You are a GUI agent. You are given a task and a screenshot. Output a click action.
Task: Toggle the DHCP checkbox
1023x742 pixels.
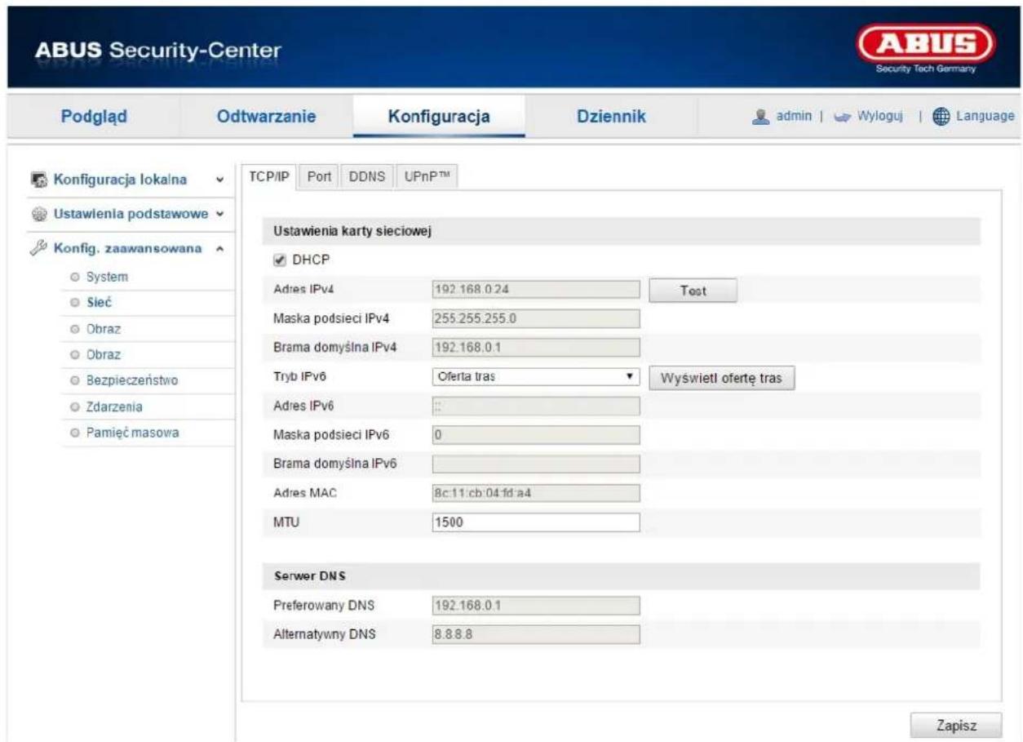tap(281, 259)
